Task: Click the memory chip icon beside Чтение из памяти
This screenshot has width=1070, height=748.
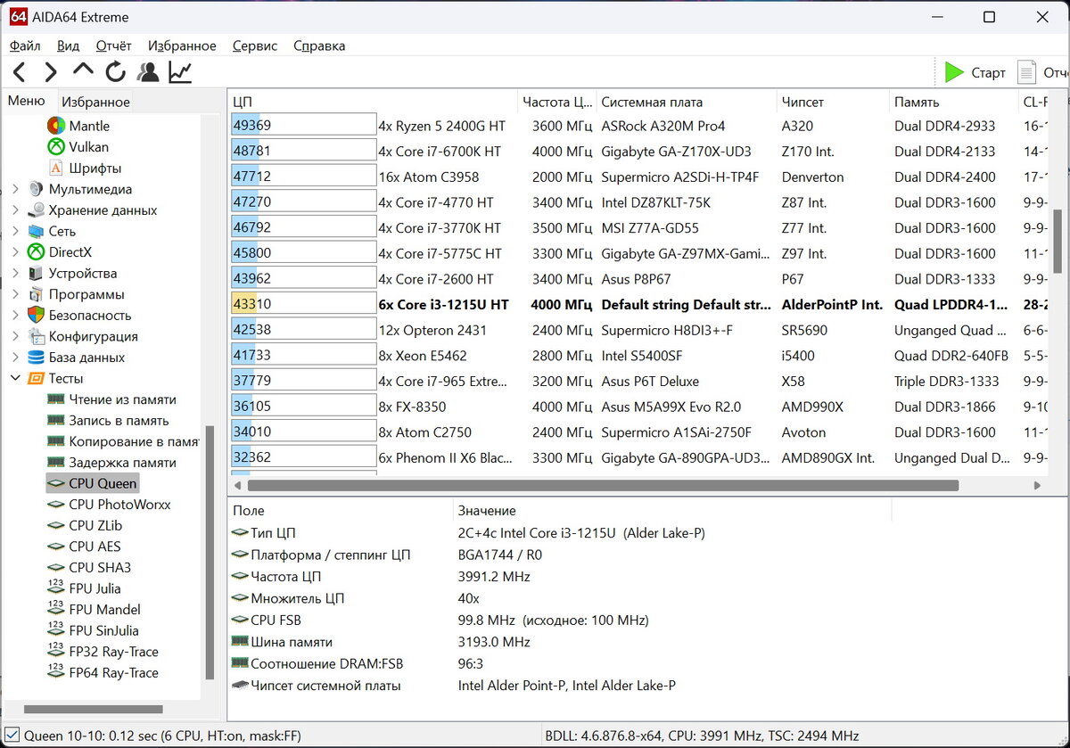Action: (x=55, y=399)
